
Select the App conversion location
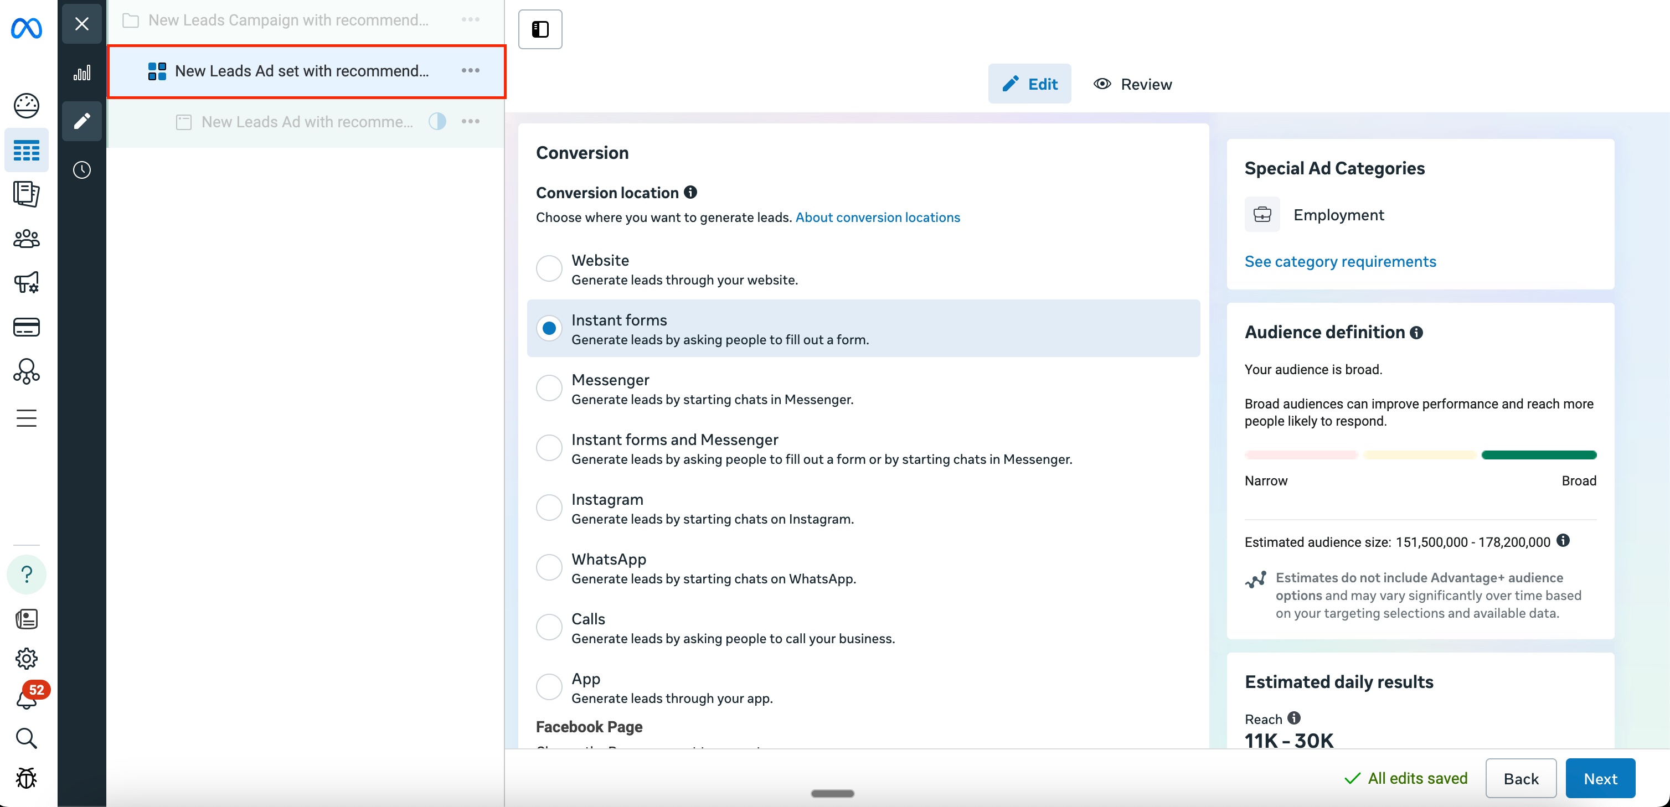click(x=549, y=686)
